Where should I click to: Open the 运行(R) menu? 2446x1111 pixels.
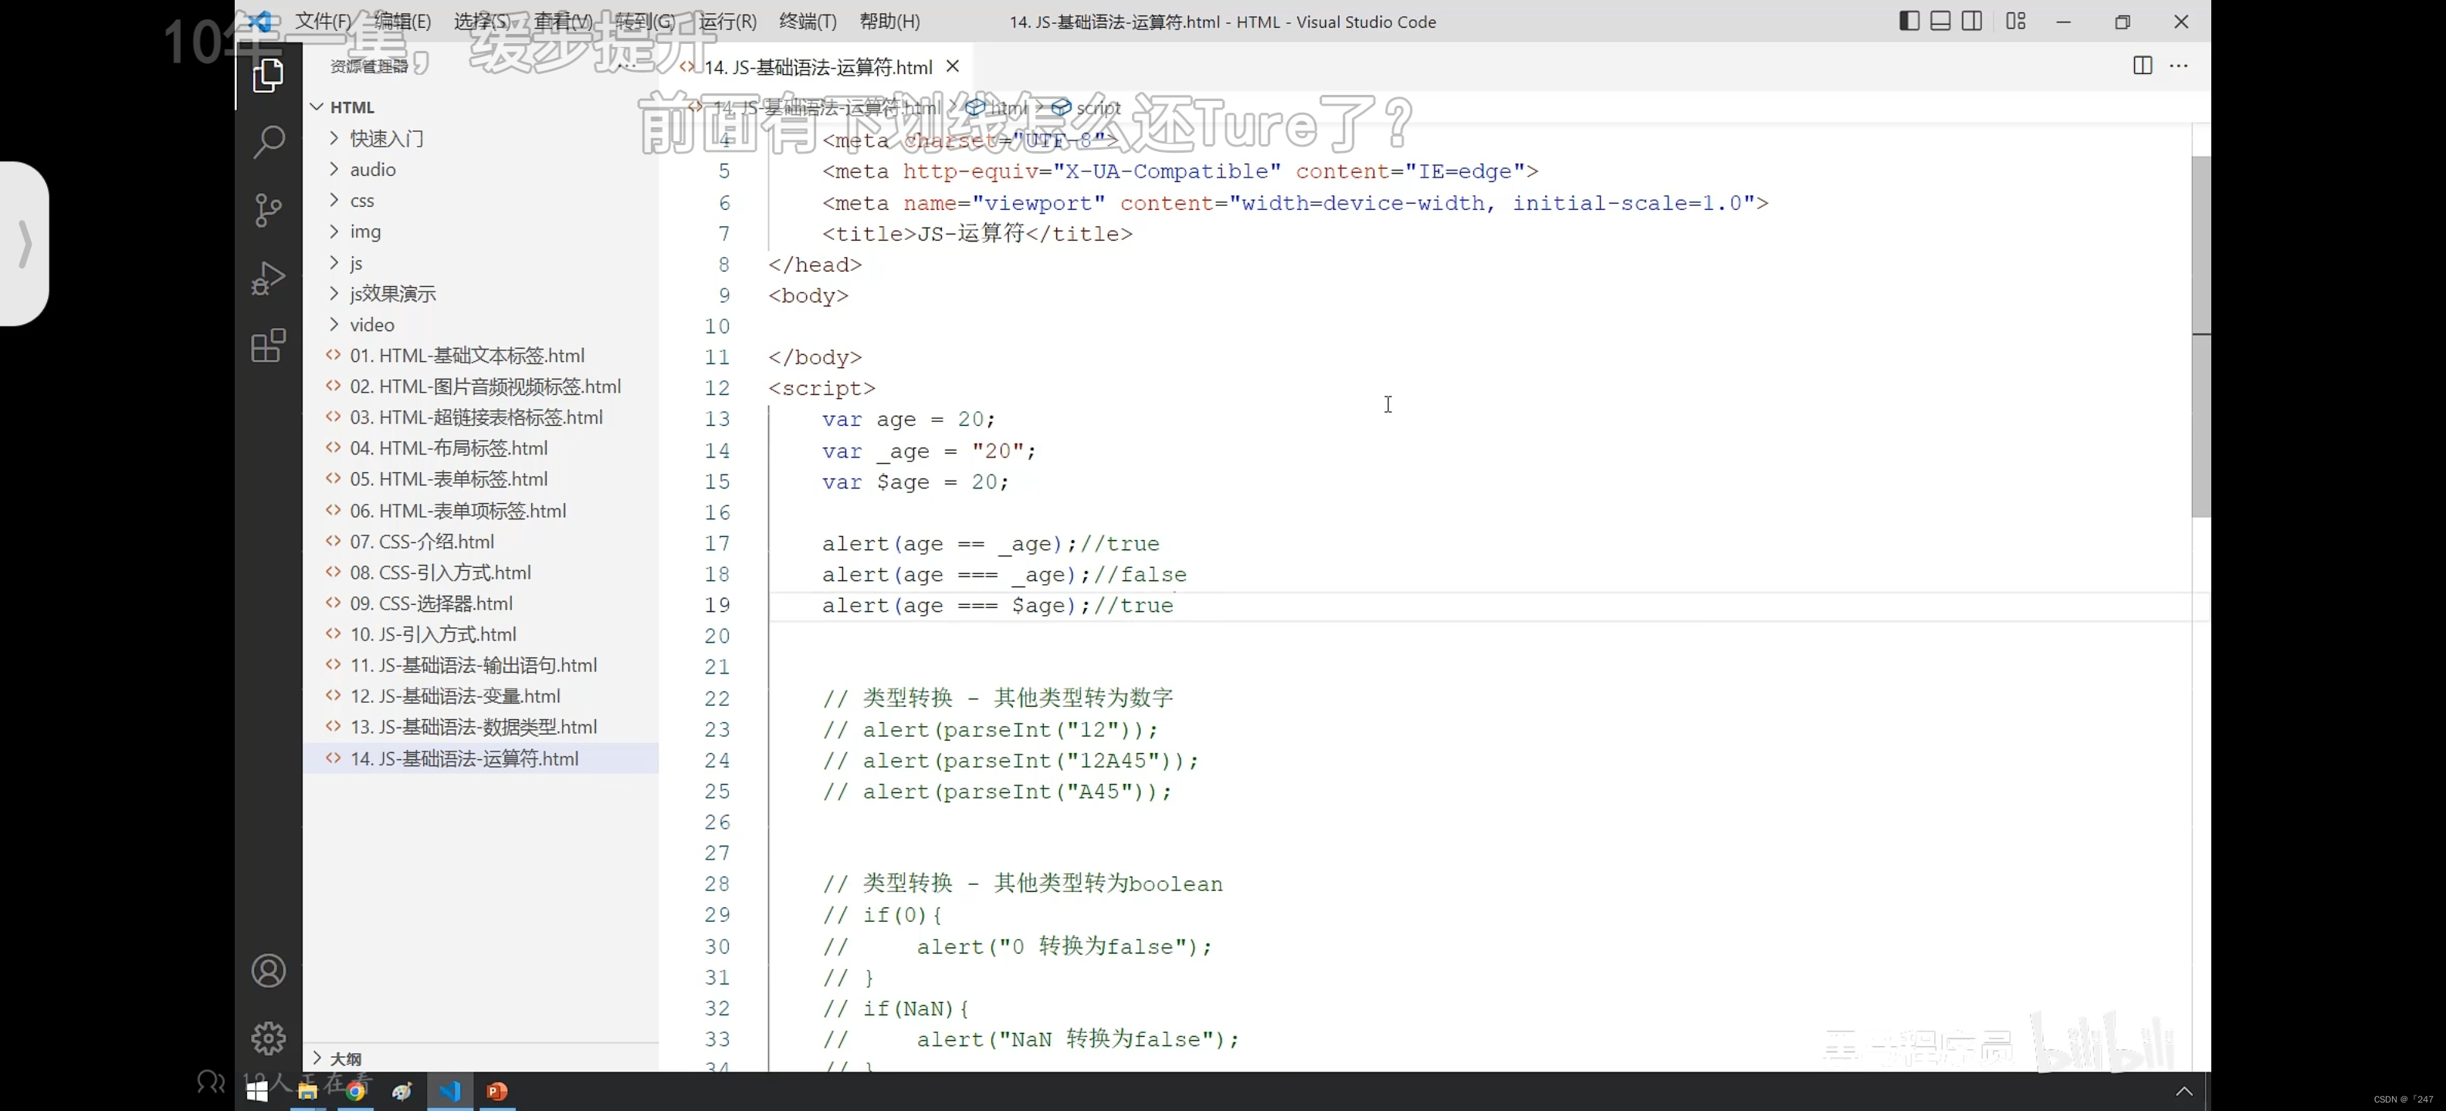coord(728,21)
